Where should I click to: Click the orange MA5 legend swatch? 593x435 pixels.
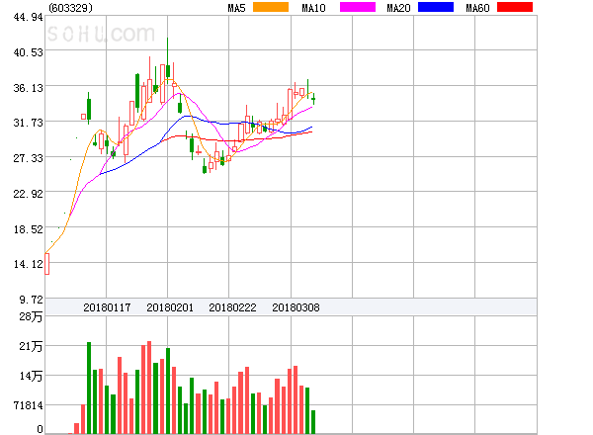coord(271,7)
